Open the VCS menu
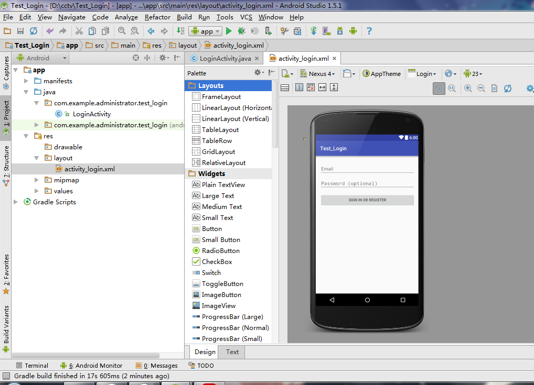 point(246,17)
